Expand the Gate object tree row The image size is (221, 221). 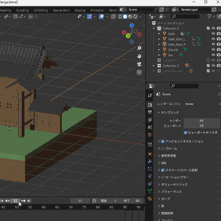point(159,34)
